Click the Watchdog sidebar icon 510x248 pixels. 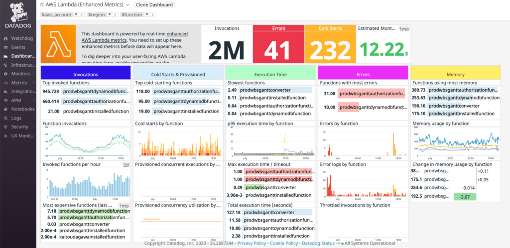click(5, 38)
